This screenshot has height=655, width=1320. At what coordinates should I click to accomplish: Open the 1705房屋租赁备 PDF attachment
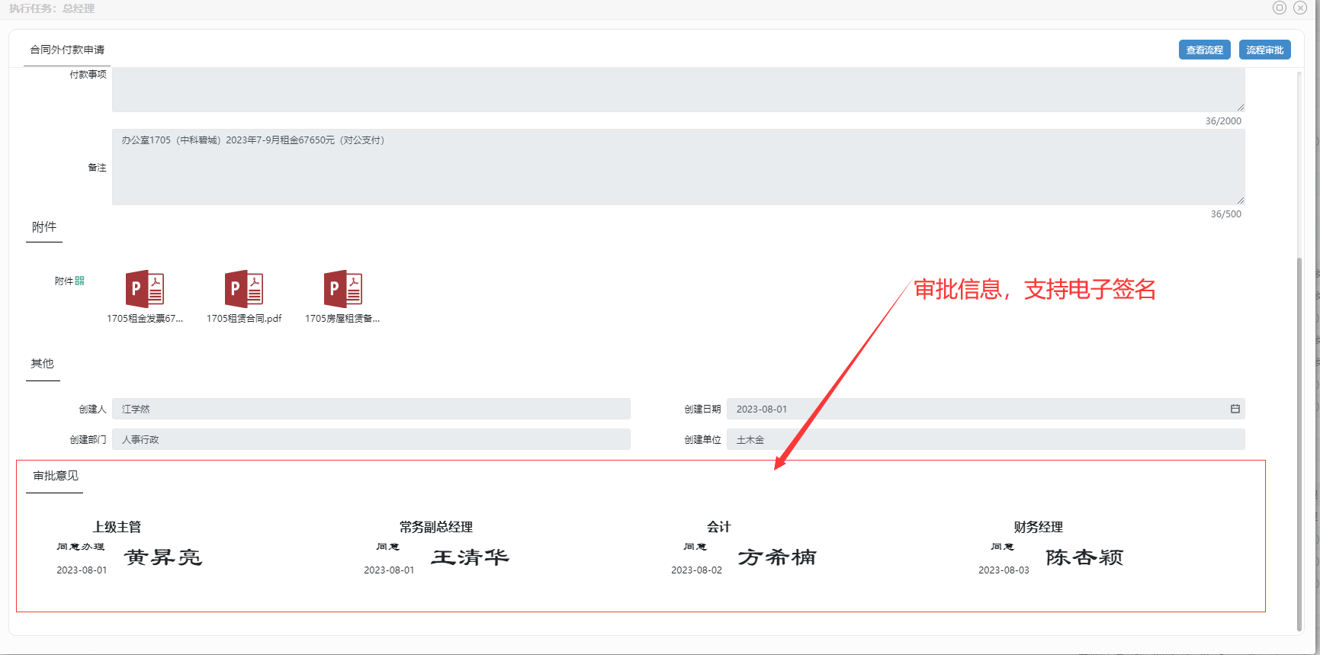tap(343, 289)
